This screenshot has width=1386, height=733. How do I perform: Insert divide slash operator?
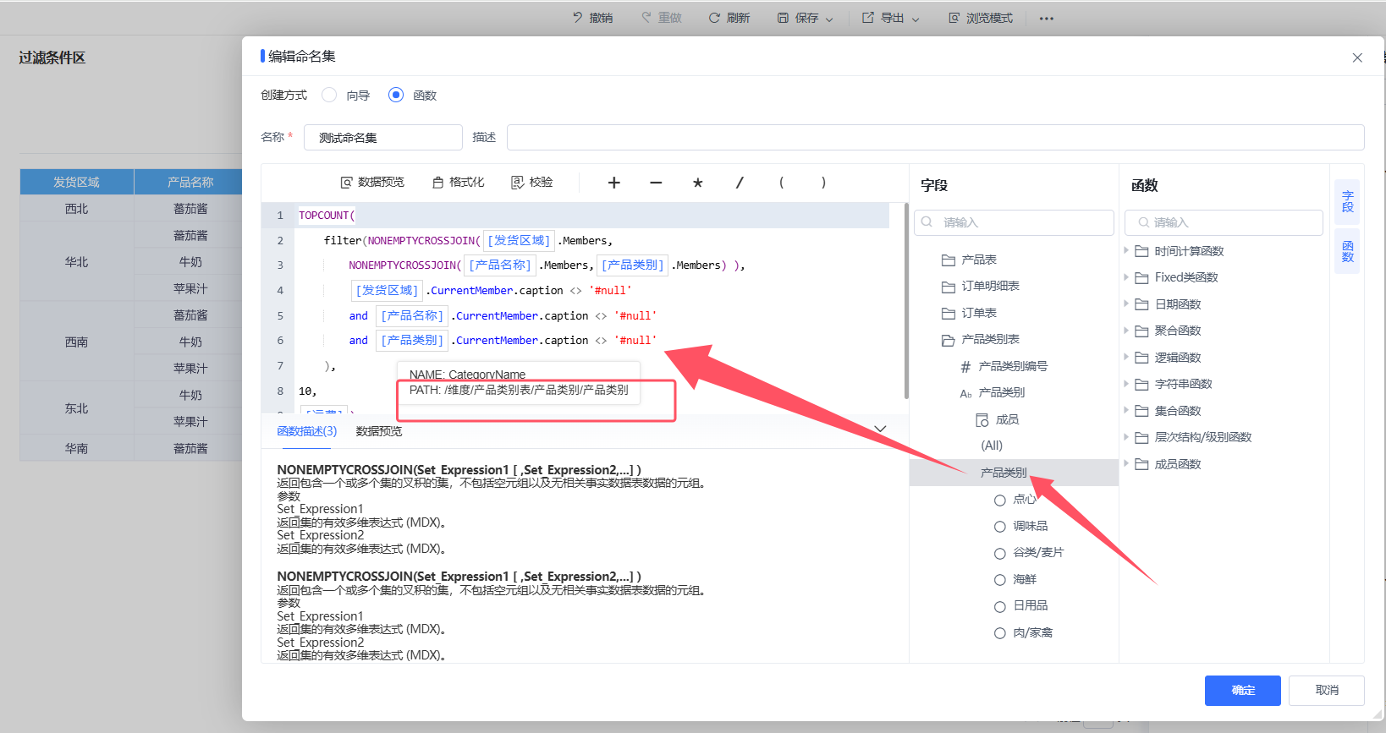pos(740,183)
